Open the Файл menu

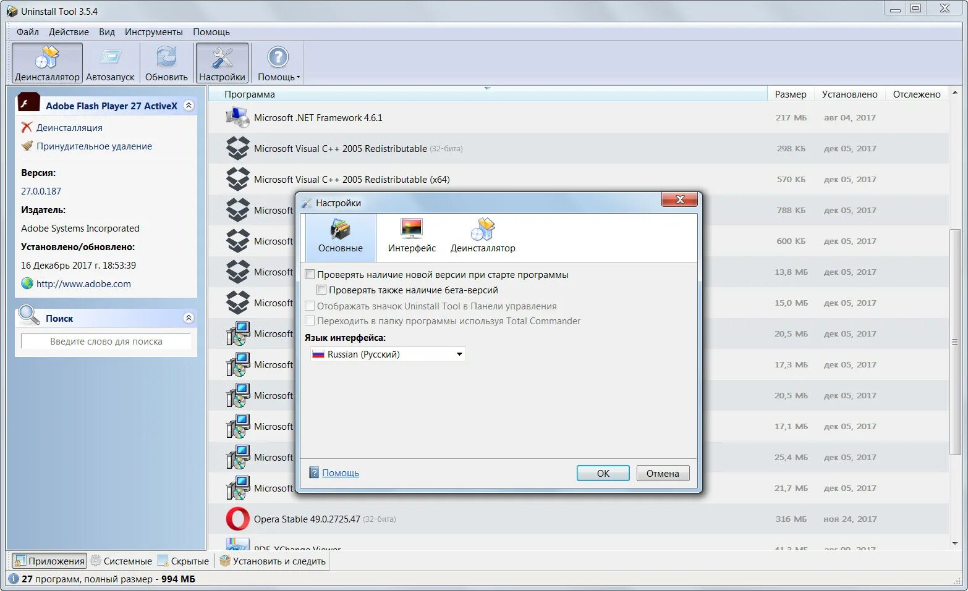tap(28, 31)
